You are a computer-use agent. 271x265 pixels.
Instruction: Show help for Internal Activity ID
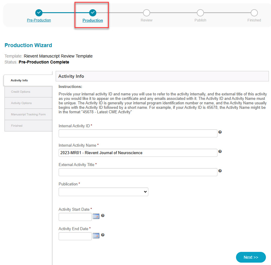point(220,132)
